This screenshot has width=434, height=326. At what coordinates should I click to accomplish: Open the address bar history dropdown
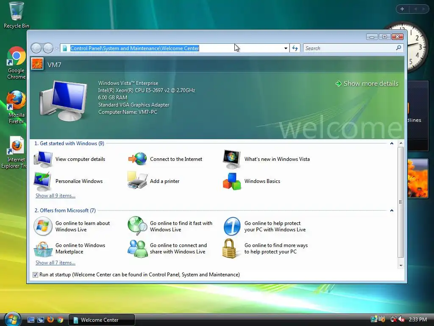coord(286,48)
